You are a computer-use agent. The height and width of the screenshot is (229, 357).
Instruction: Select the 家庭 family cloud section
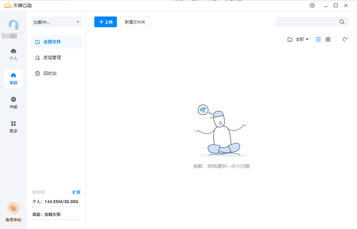(x=13, y=78)
